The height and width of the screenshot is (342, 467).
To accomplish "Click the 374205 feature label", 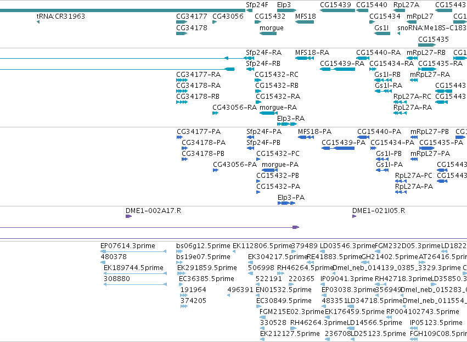I will point(193,301).
